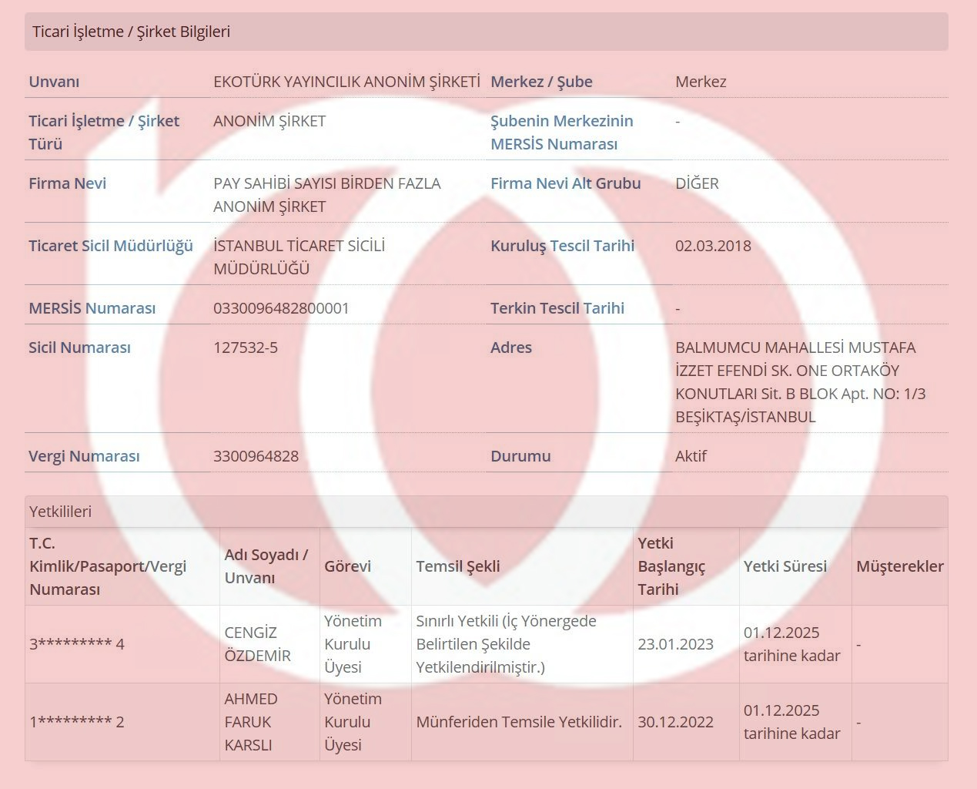
Task: Select 'İSTANBUL TİCARET SİCİLİ MÜDÜRLÜĞÜ' value
Action: click(x=299, y=257)
